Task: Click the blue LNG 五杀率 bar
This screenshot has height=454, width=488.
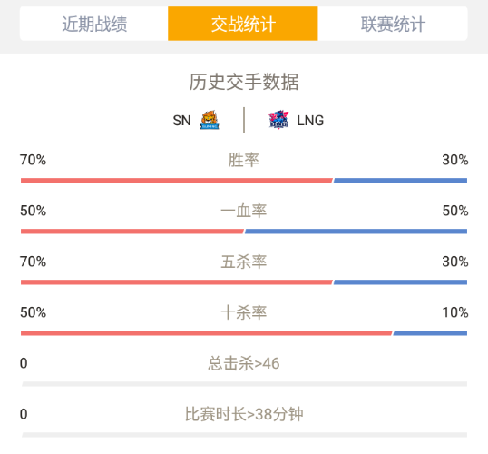Action: point(400,282)
